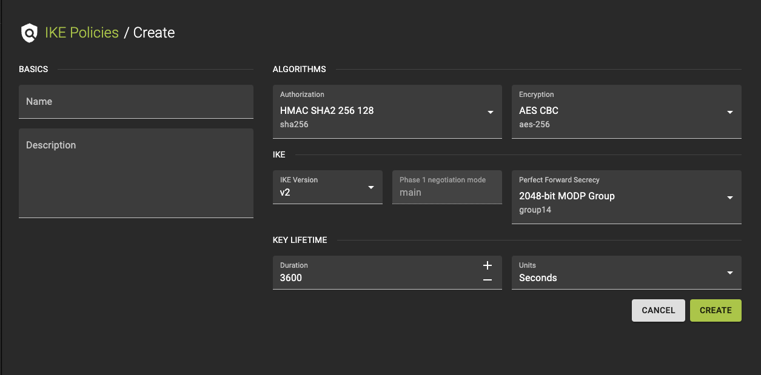Open the Units dropdown
The image size is (761, 375).
coord(626,273)
